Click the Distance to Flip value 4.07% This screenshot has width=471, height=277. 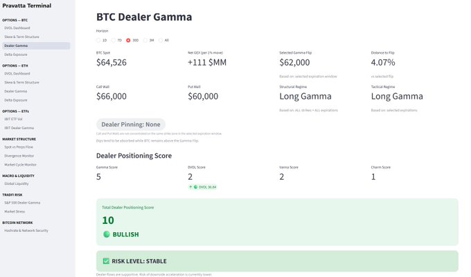tap(383, 62)
